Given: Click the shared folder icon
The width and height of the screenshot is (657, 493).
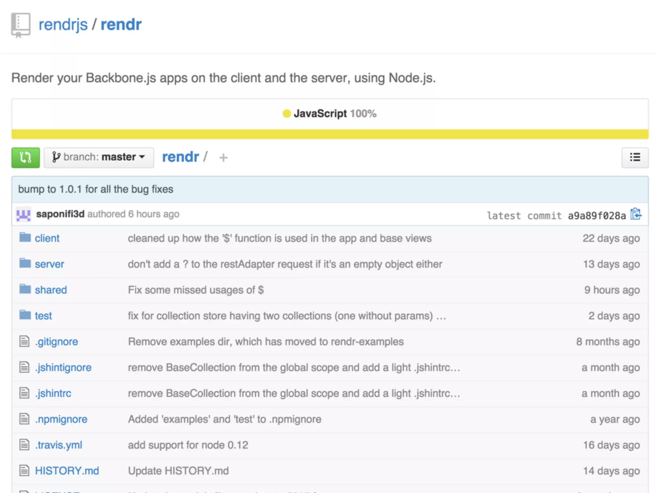Looking at the screenshot, I should coord(25,289).
